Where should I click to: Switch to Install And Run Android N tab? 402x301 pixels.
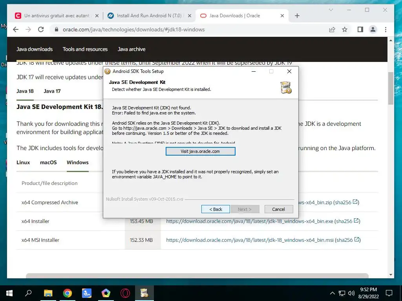(149, 16)
